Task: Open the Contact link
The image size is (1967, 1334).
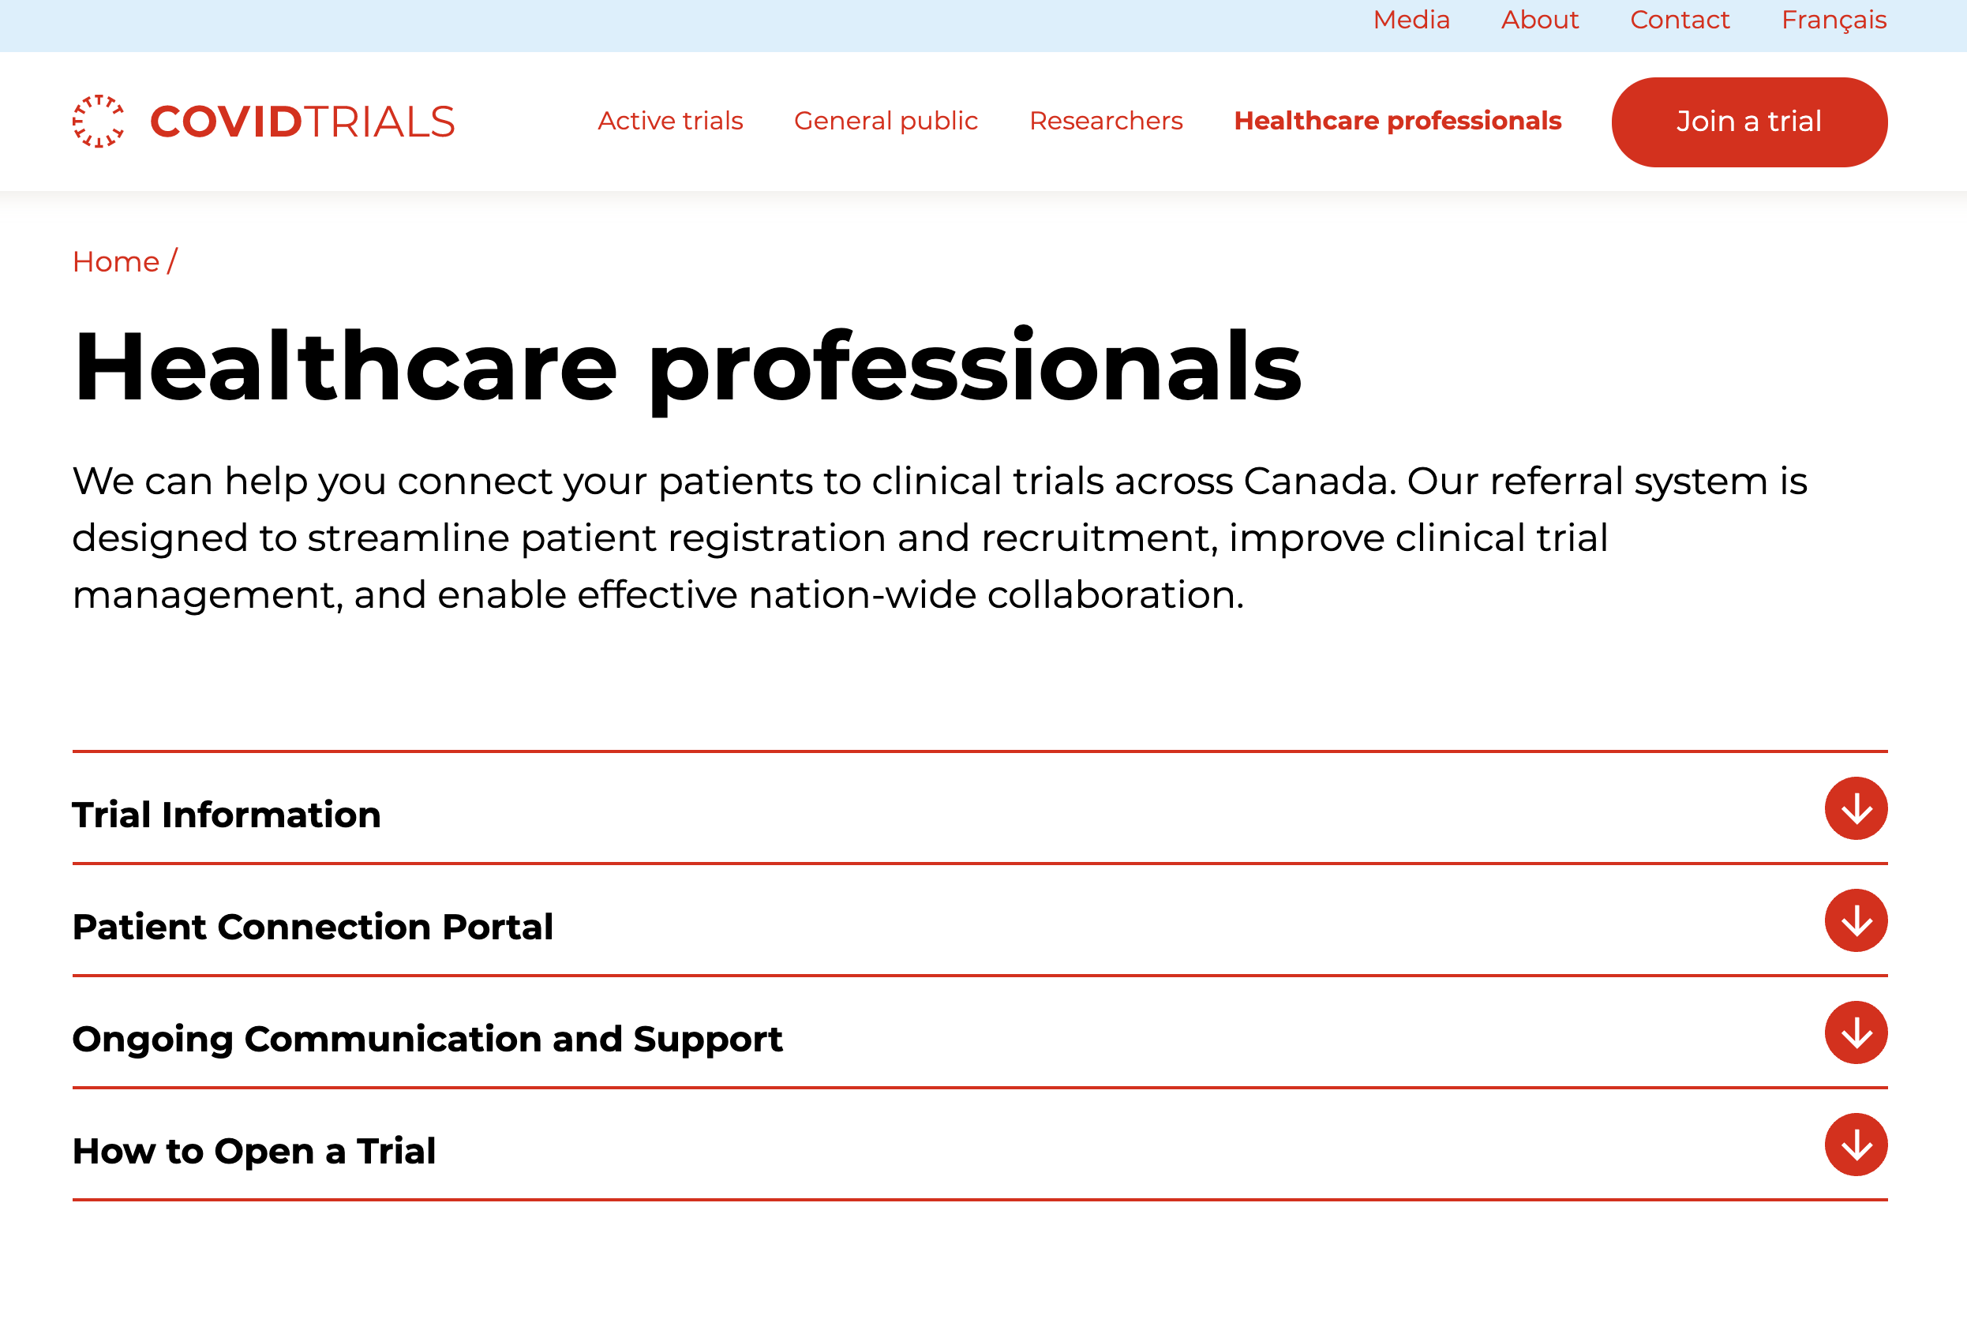Action: pos(1679,20)
